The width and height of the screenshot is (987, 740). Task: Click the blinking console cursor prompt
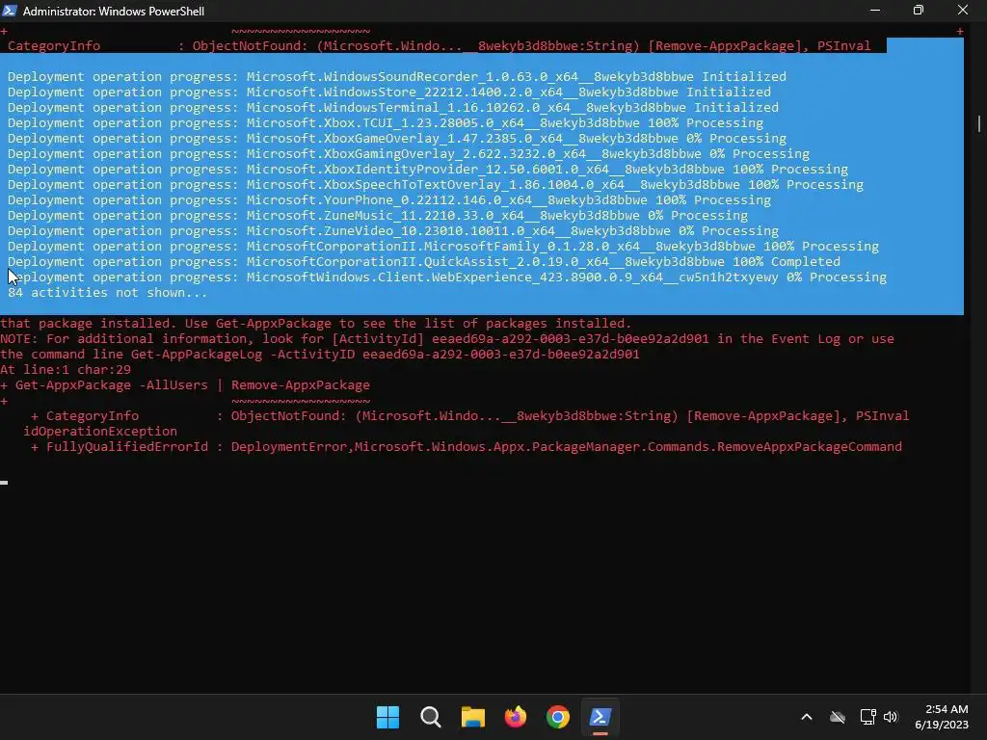tap(4, 483)
